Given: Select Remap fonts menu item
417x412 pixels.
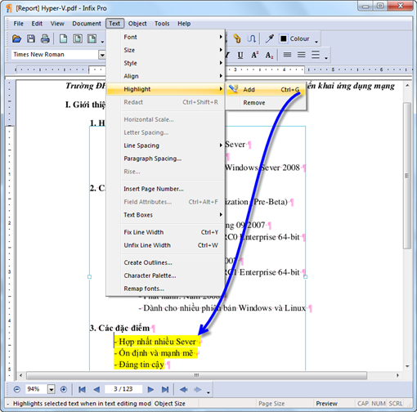Looking at the screenshot, I should point(166,289).
